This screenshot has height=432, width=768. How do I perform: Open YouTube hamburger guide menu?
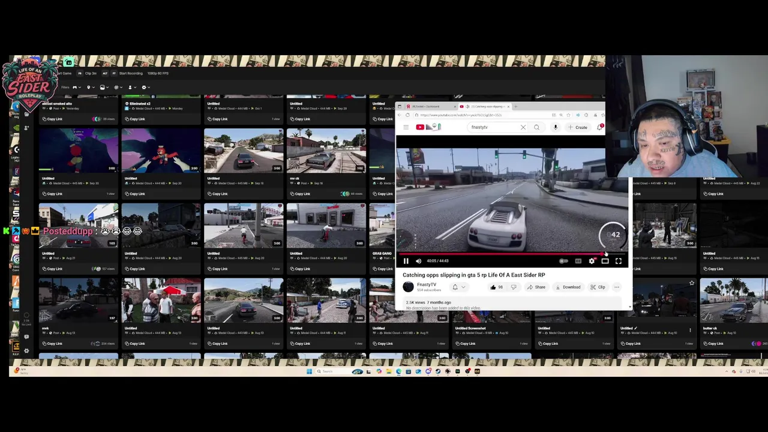(406, 127)
